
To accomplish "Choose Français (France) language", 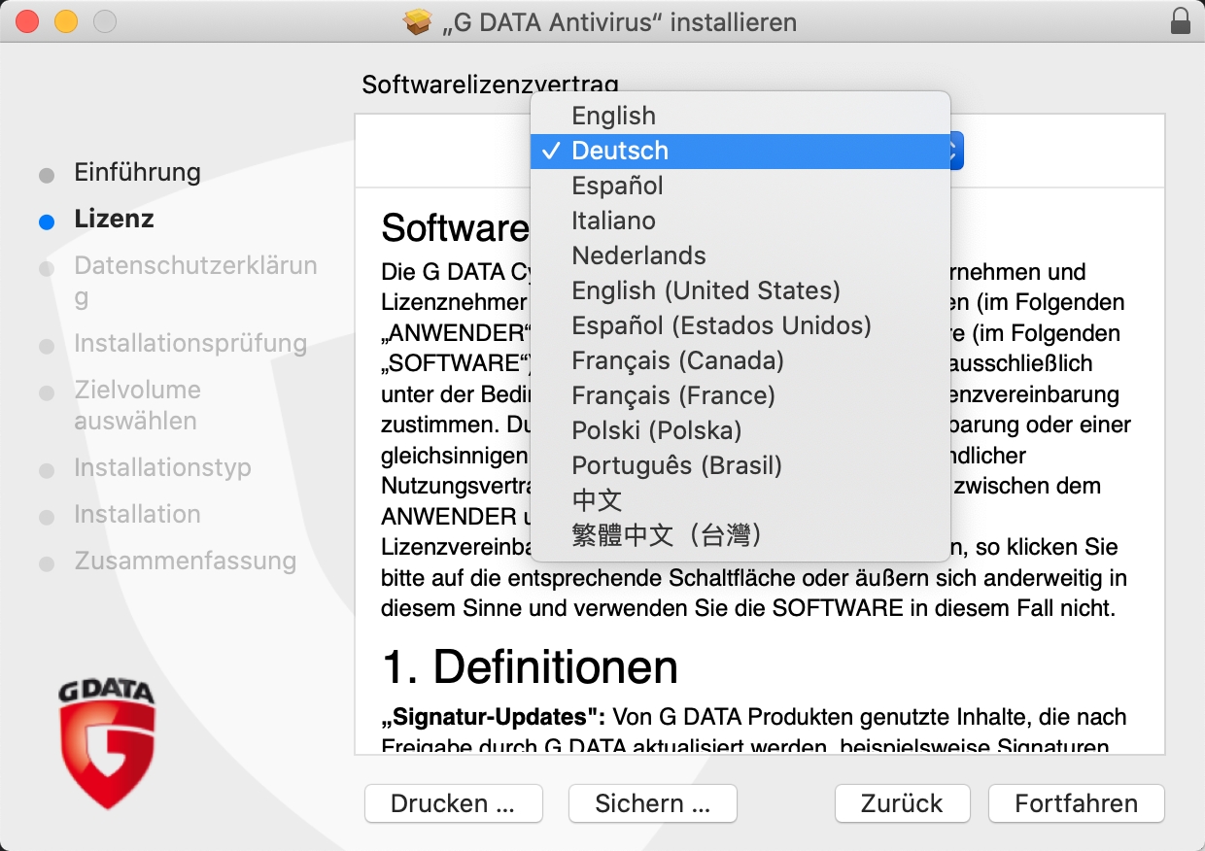I will (740, 395).
